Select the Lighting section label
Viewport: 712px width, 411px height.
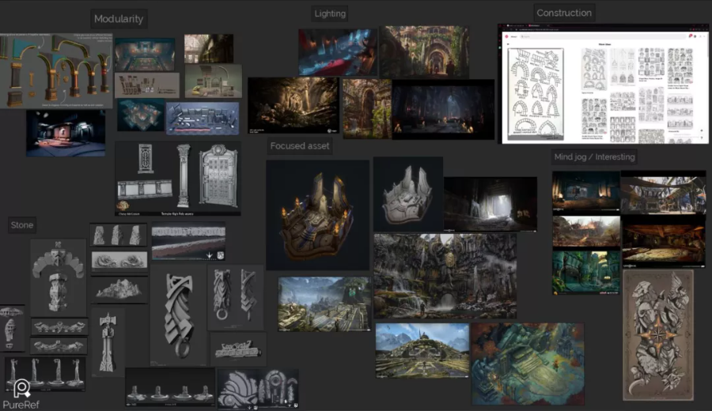[330, 13]
